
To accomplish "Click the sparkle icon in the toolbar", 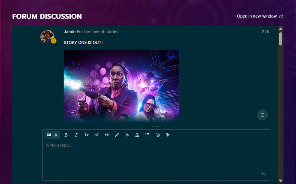I will (168, 135).
